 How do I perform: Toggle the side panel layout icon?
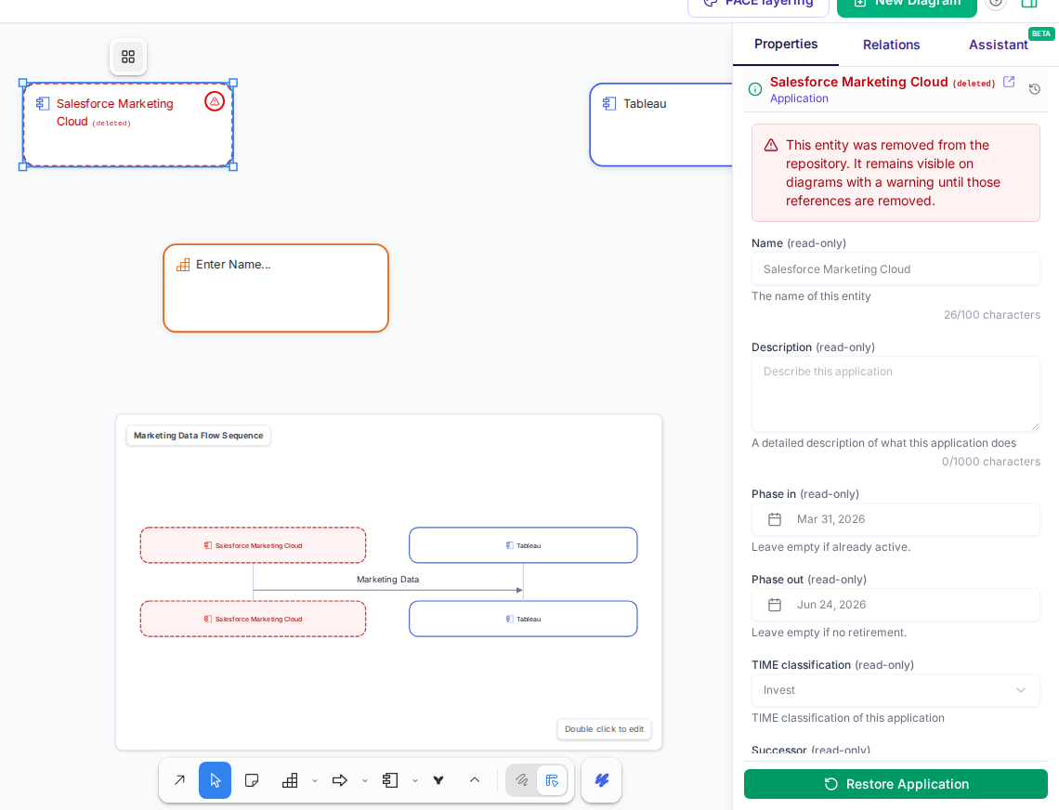click(1029, 3)
